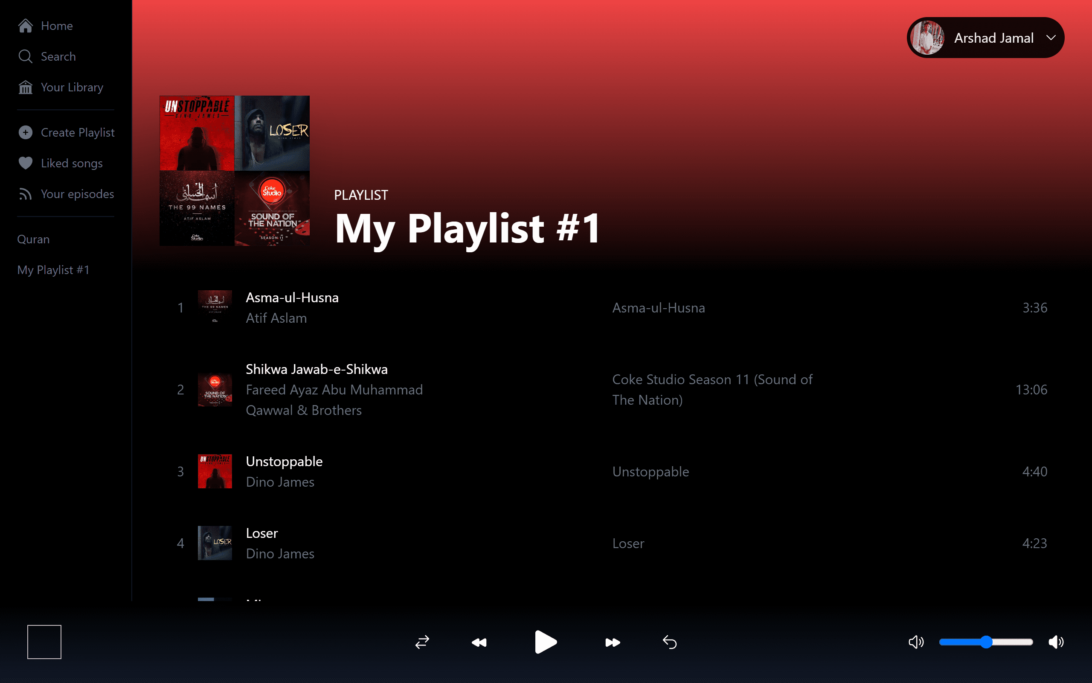The width and height of the screenshot is (1092, 683).
Task: Play the Shikwa Jawab-e-Shikwa track title
Action: coord(317,369)
